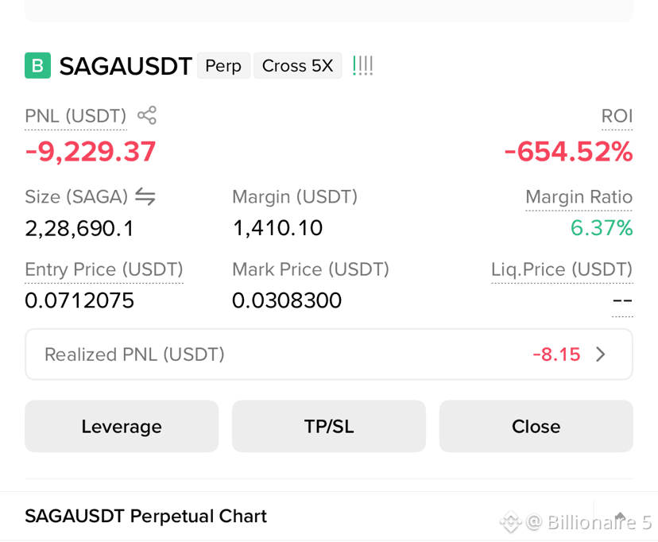Image resolution: width=658 pixels, height=542 pixels.
Task: Click the Entry Price (USDT) label
Action: tap(104, 269)
